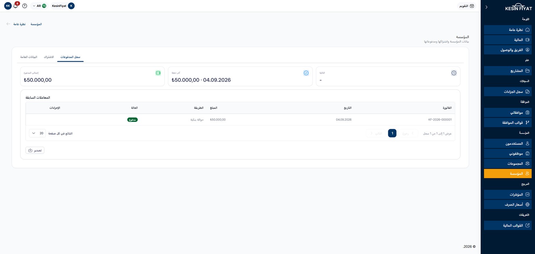
Task: Click the مدفوع status badge
Action: coord(132,120)
